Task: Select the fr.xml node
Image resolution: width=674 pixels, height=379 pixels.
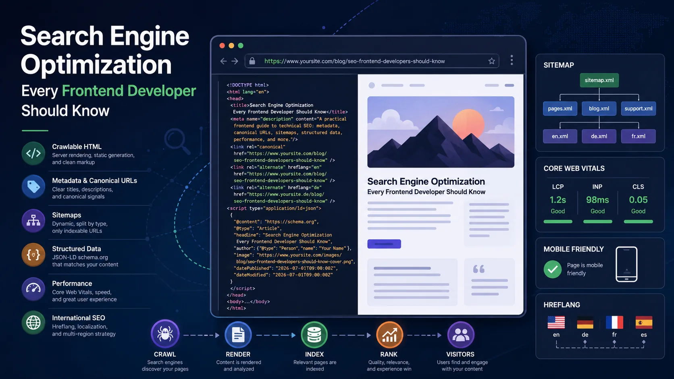Action: 639,136
